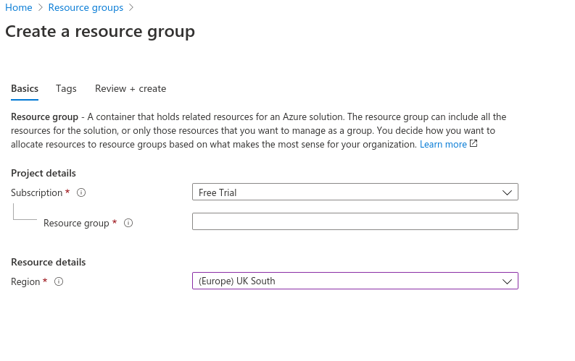Viewport: 575px width, 361px height.
Task: Open the Subscription dropdown showing Free Trial
Action: (355, 192)
